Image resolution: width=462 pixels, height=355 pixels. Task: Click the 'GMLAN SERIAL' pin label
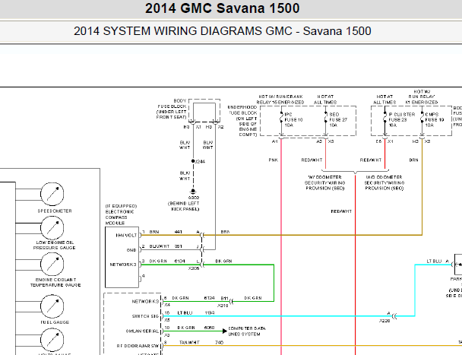(x=142, y=331)
